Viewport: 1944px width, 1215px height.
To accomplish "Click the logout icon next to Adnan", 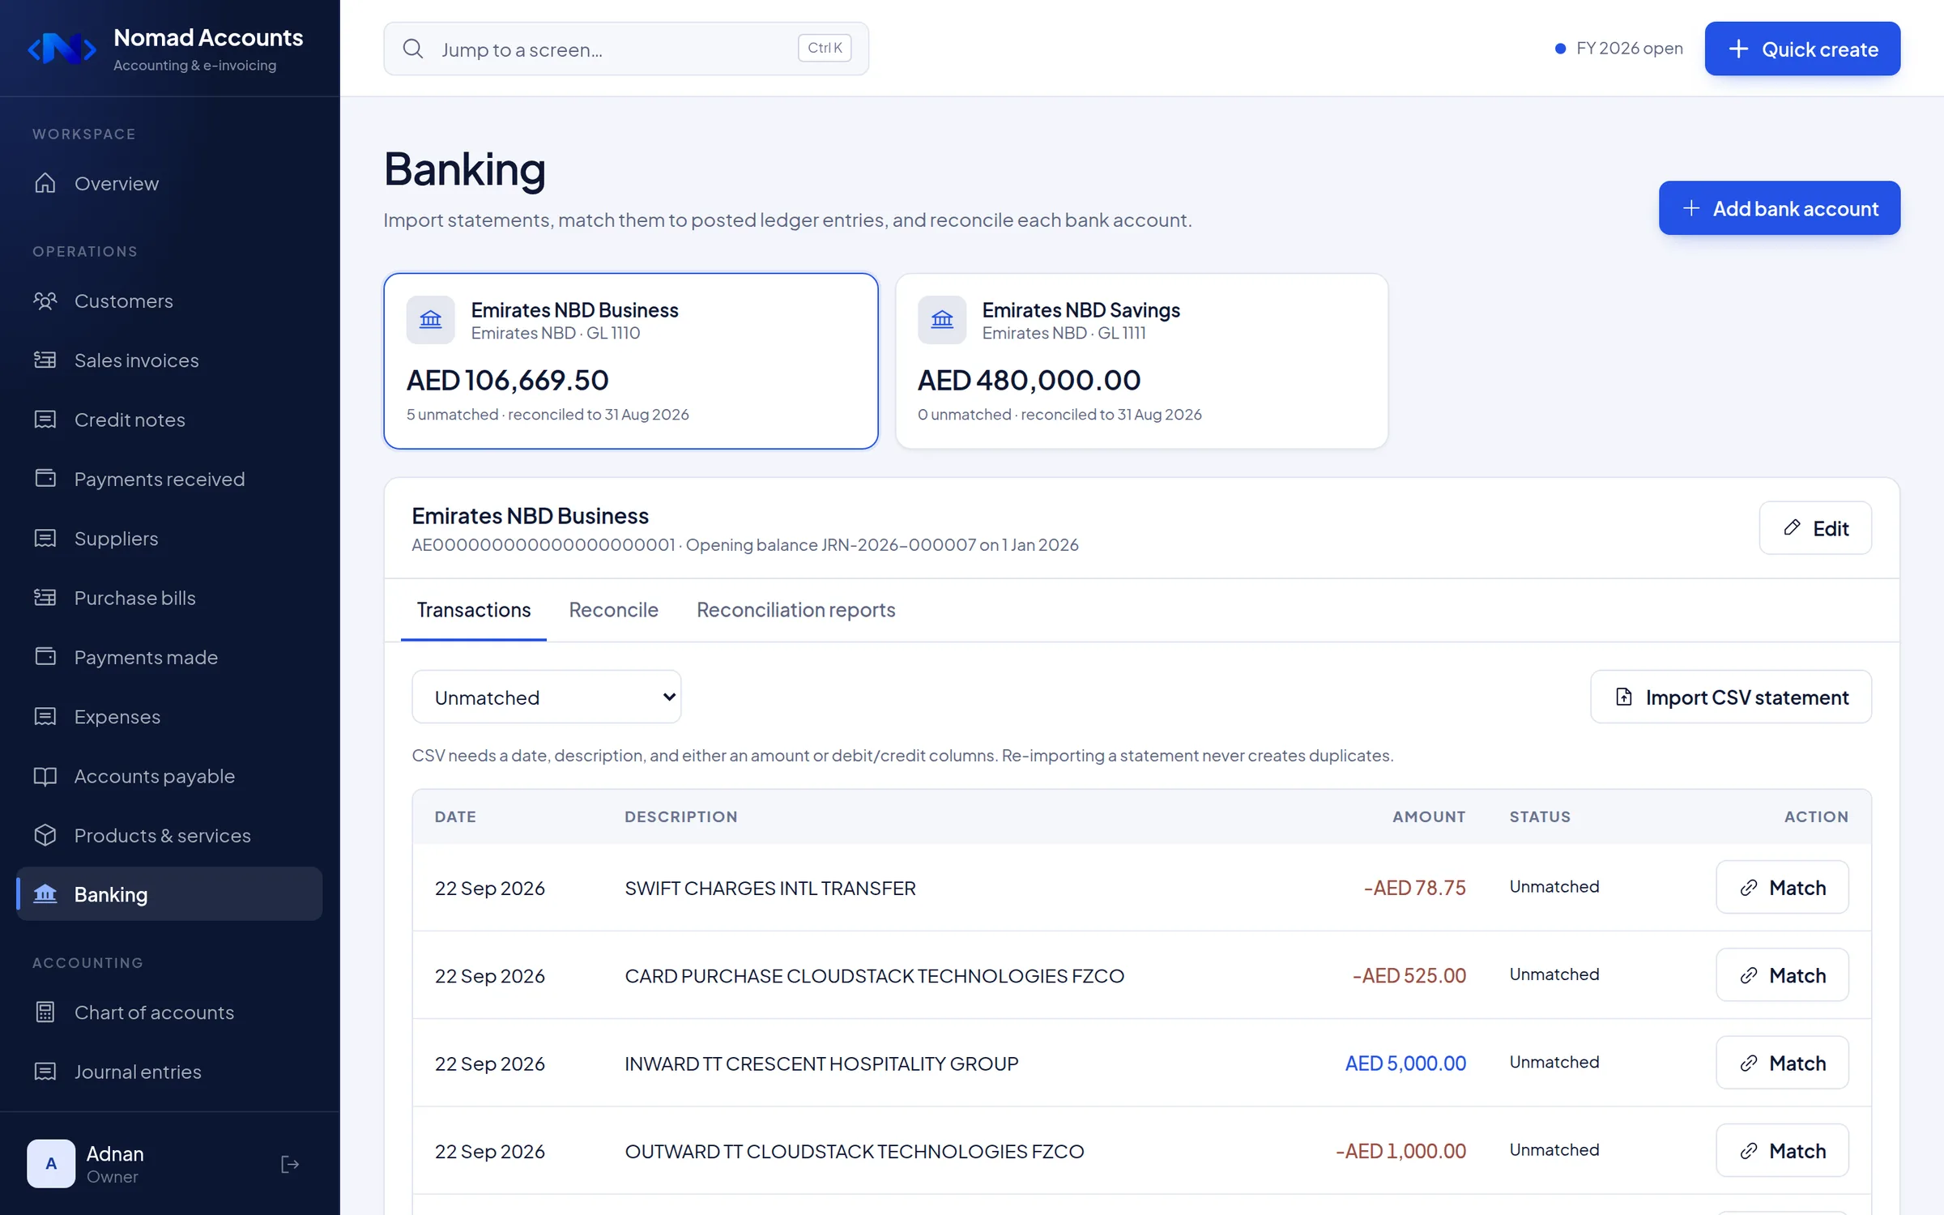I will coord(290,1164).
